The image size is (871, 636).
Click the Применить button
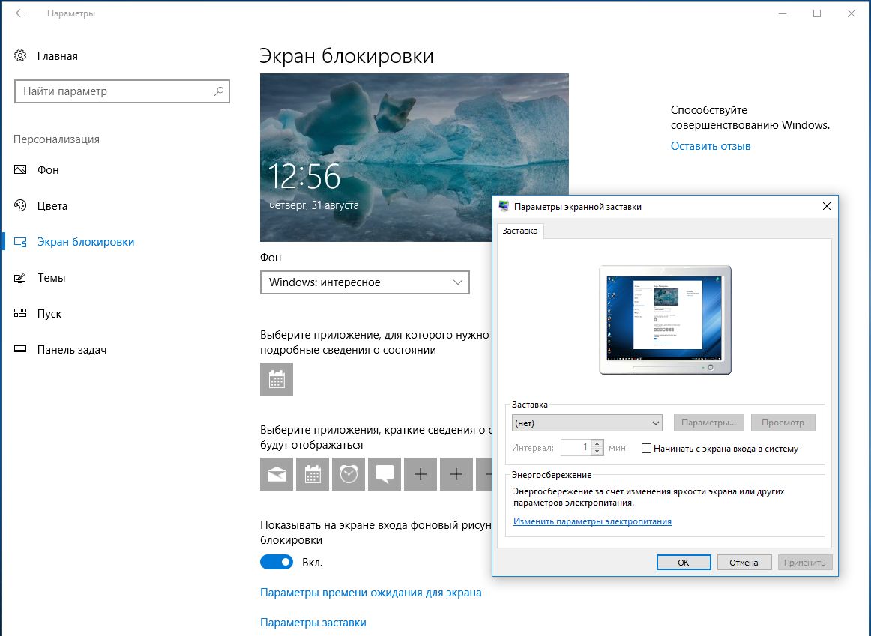tap(804, 562)
